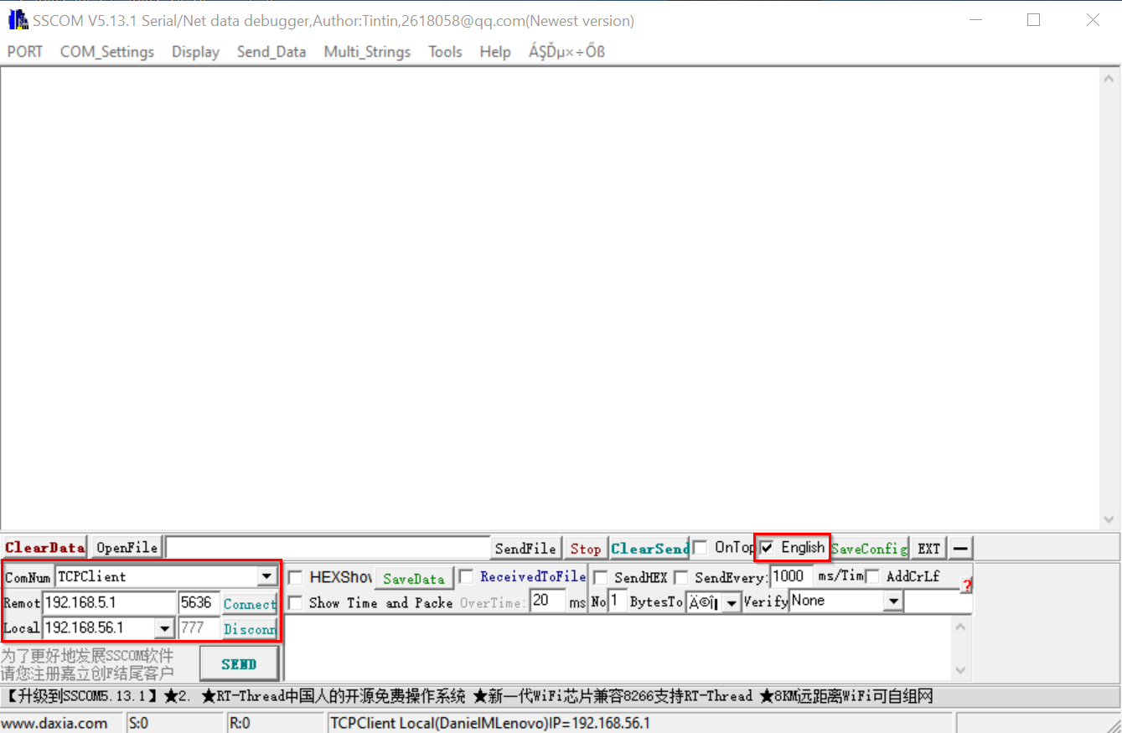Click the ClearData button
1122x733 pixels.
45,548
